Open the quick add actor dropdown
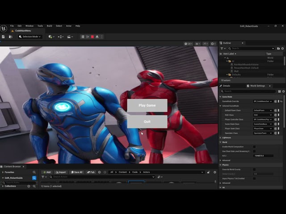 (51, 37)
